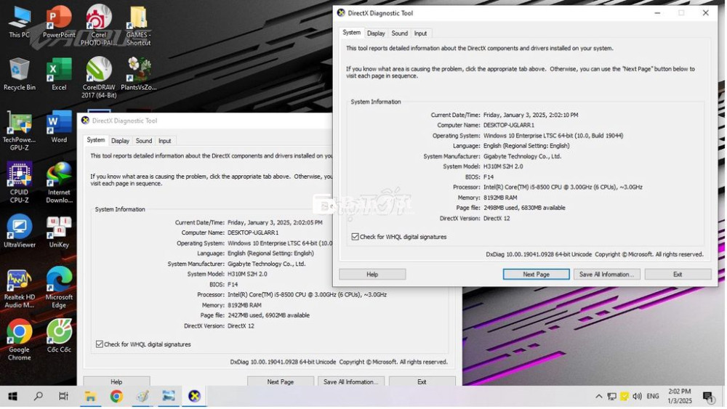Open This PC desktop icon
727x409 pixels.
[x=19, y=23]
